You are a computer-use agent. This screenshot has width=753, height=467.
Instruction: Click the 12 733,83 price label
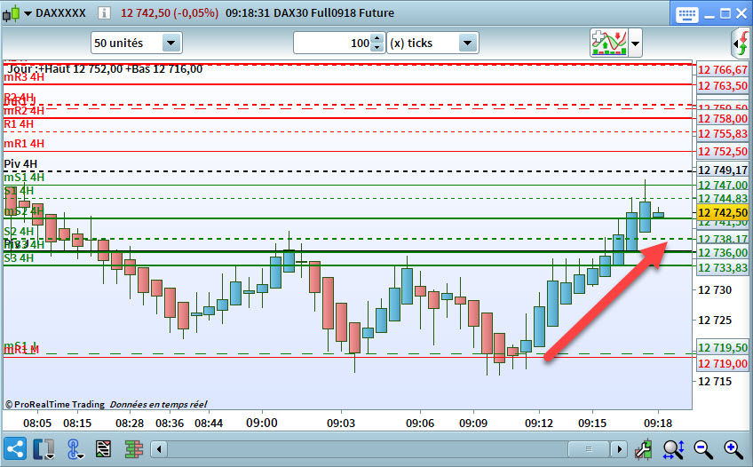coord(722,268)
